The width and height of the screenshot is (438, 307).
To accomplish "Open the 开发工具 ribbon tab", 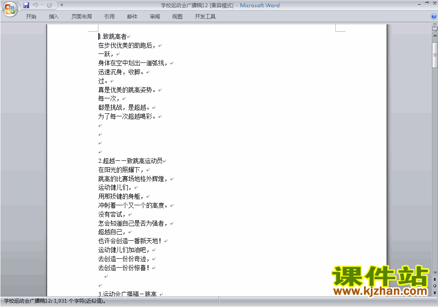I will coord(205,17).
